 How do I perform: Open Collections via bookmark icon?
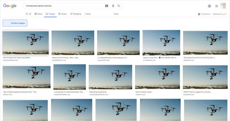point(199,14)
